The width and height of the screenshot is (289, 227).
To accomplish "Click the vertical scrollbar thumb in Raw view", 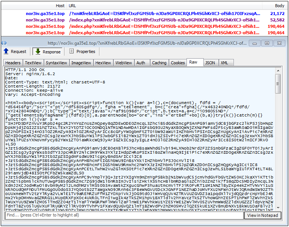I will point(278,84).
